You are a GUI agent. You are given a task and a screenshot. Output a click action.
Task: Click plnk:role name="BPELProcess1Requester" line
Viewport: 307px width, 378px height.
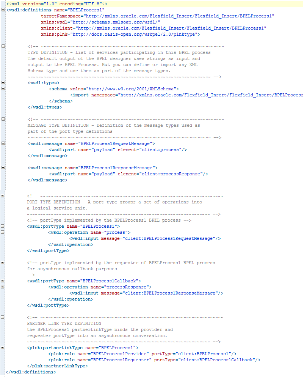[x=154, y=360]
